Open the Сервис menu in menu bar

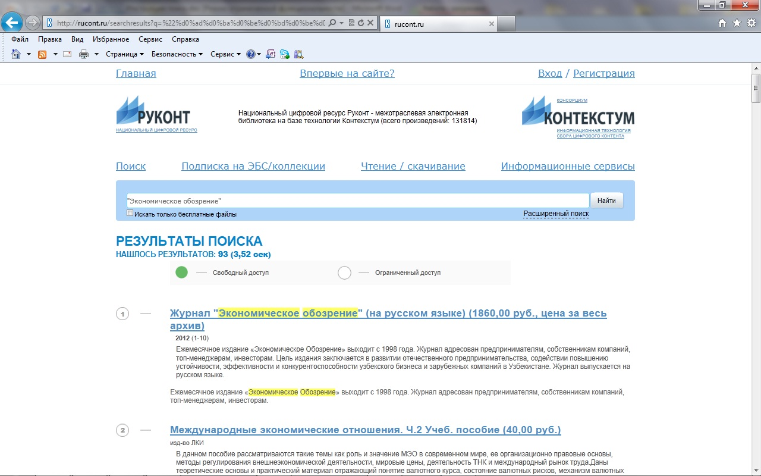pyautogui.click(x=150, y=39)
